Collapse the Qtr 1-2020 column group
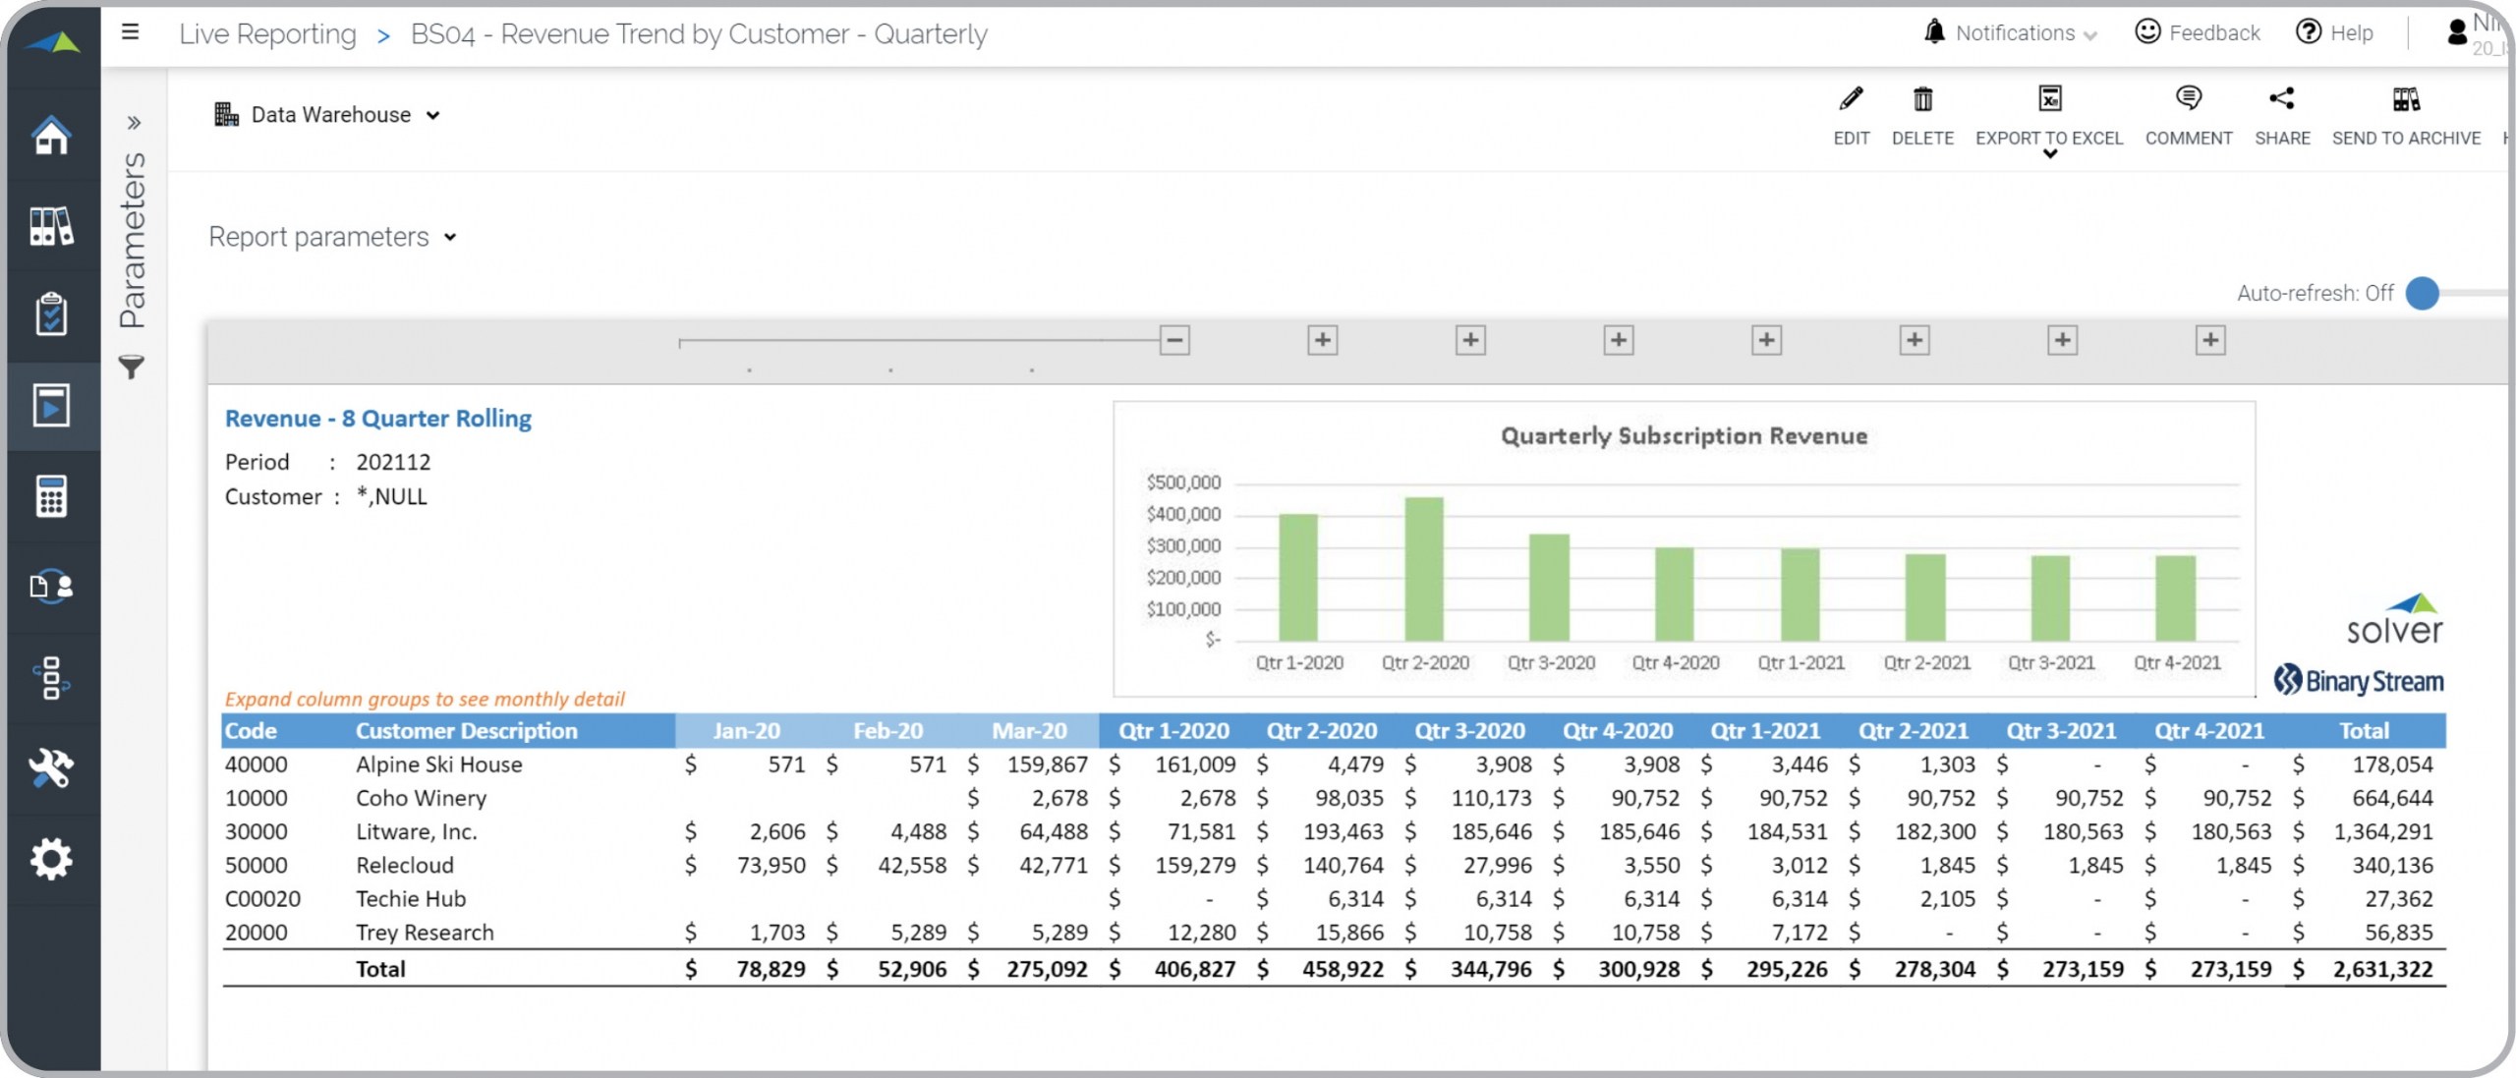 (1174, 340)
